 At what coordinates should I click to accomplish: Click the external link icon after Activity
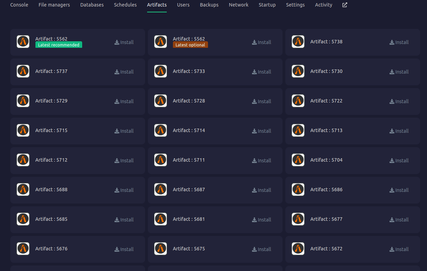345,5
